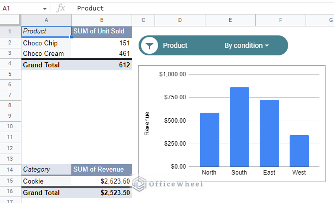Click the fx function icon
The width and height of the screenshot is (334, 203).
tap(61, 8)
